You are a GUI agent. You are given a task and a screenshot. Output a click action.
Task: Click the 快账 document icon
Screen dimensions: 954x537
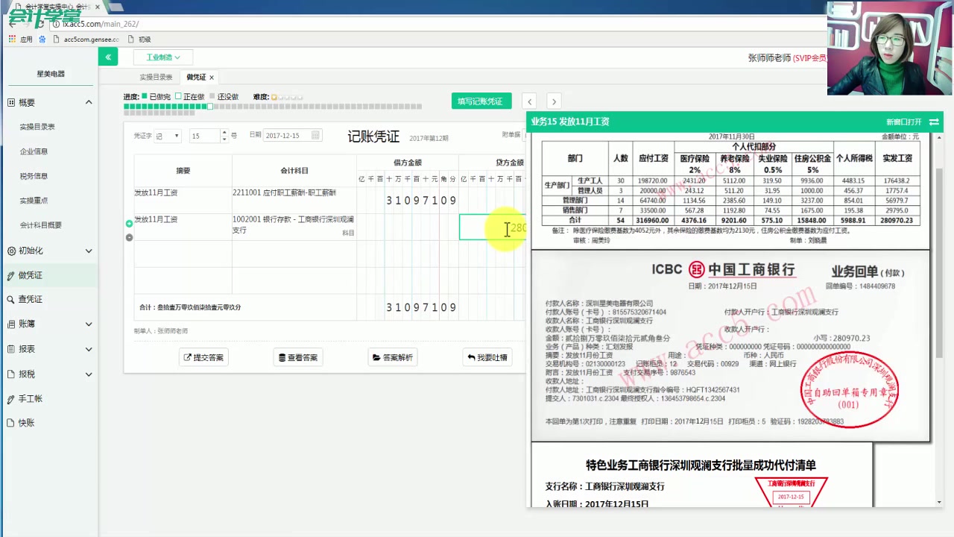coord(11,423)
